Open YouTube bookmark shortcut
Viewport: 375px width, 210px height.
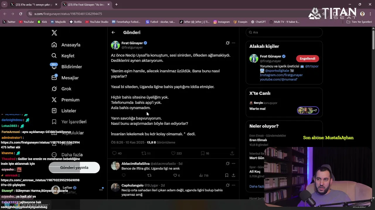point(26,22)
